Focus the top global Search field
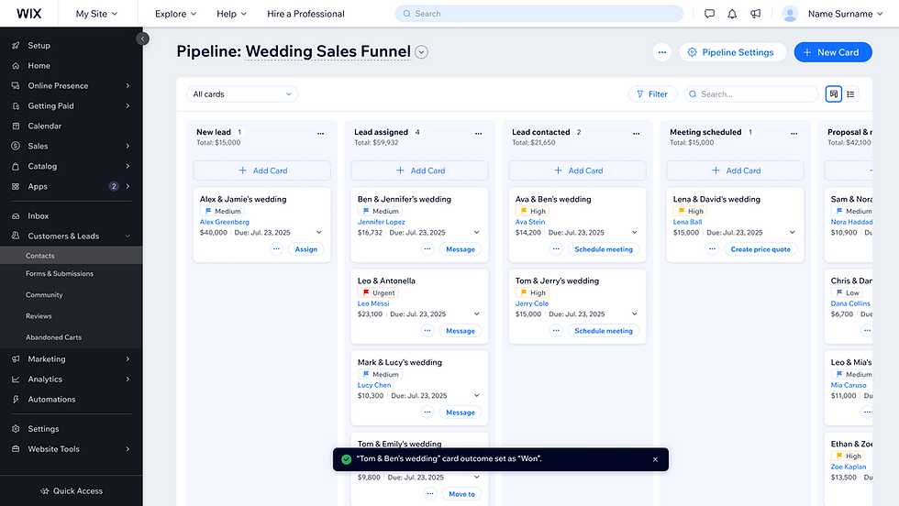The height and width of the screenshot is (506, 899). click(539, 14)
